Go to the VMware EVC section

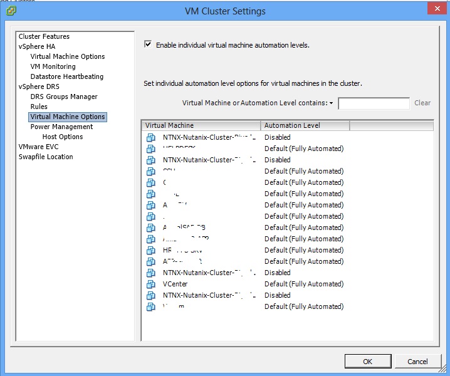coord(38,147)
